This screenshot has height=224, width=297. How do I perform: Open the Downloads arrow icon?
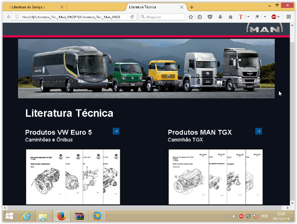click(x=220, y=17)
